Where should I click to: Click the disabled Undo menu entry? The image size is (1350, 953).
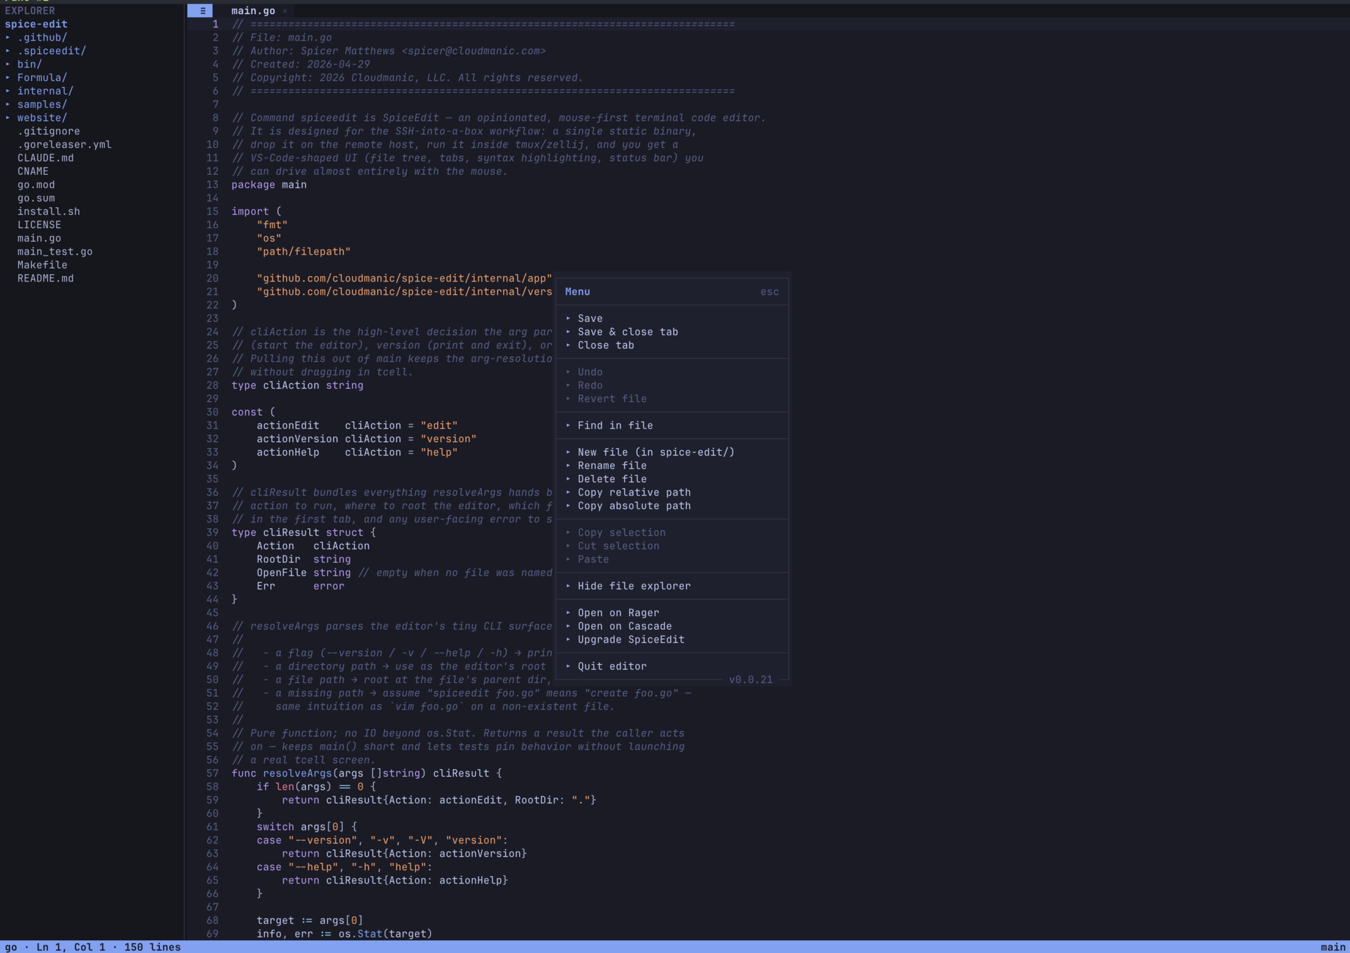(590, 372)
